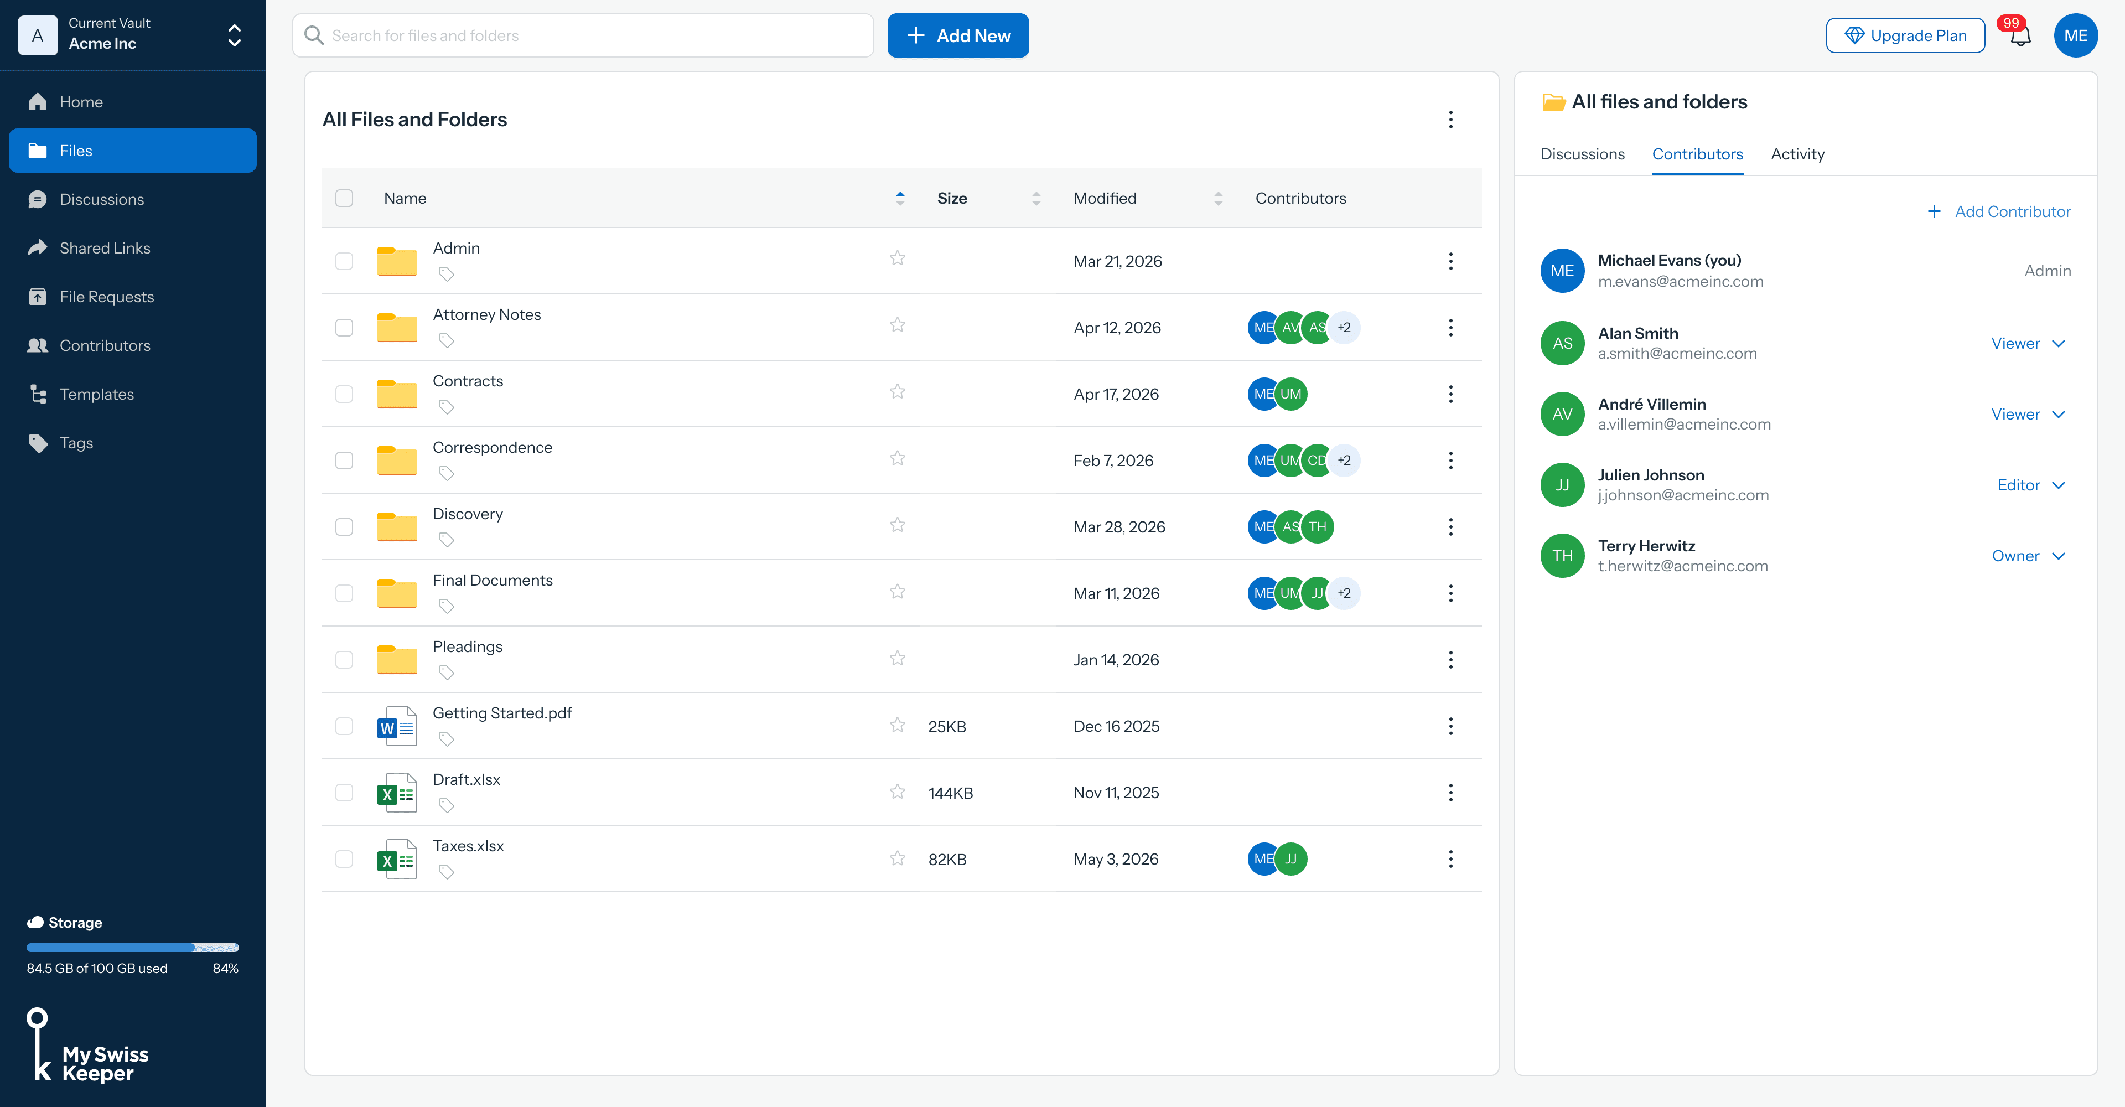Image resolution: width=2125 pixels, height=1107 pixels.
Task: Click the ME profile avatar in header
Action: (2076, 35)
